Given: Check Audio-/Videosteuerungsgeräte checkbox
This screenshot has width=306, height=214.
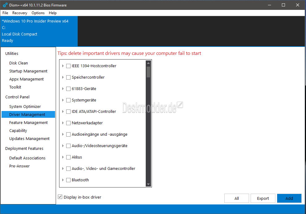Looking at the screenshot, I should tap(68, 146).
